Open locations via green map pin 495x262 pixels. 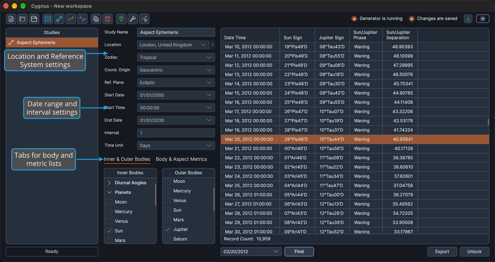[x=121, y=19]
